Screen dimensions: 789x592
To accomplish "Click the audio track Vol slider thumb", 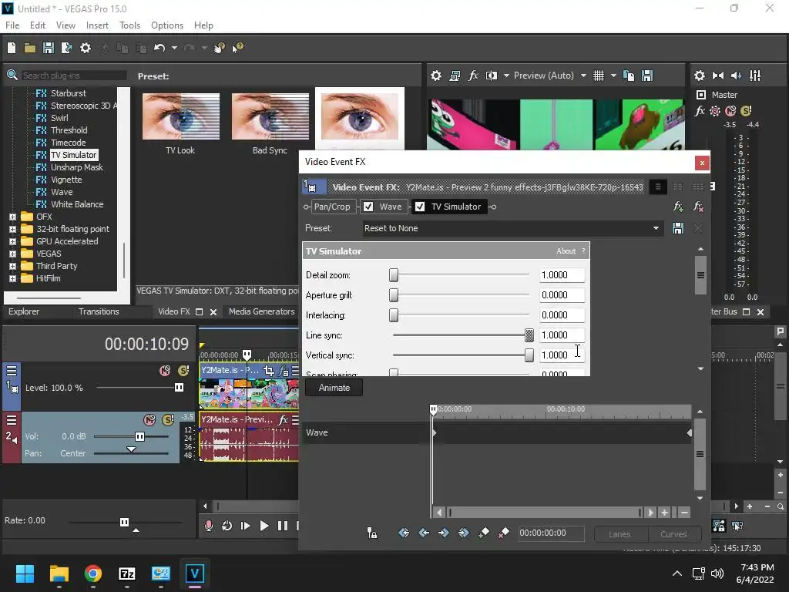I will pyautogui.click(x=140, y=436).
